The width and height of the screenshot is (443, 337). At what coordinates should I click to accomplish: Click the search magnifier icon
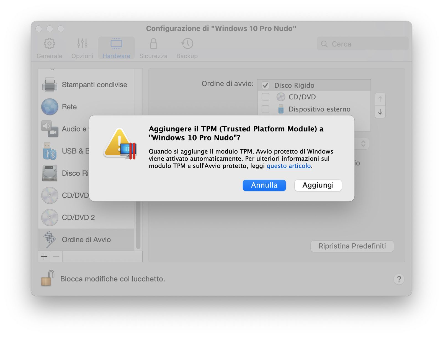point(324,44)
